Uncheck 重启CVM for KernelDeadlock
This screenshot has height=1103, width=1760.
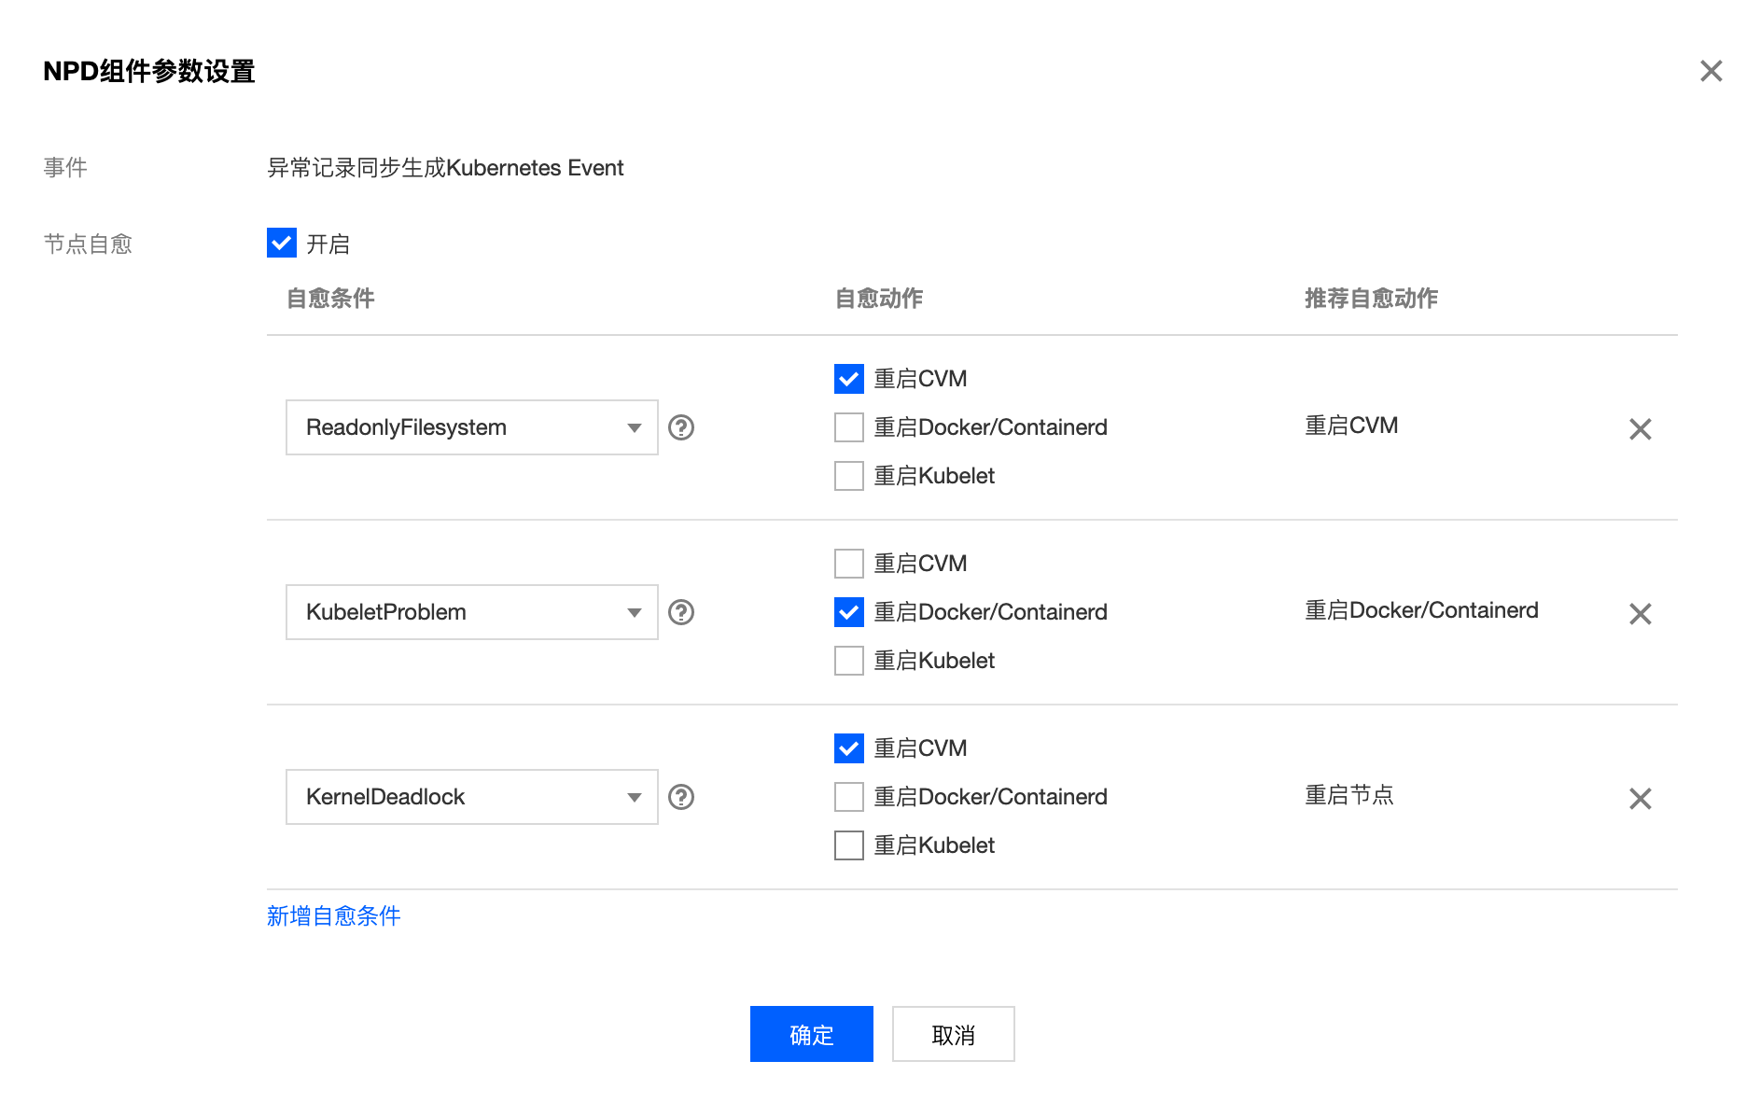pos(848,748)
